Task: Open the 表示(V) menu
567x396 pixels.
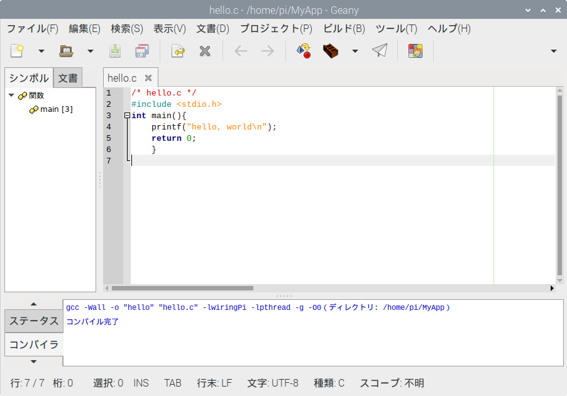Action: (x=170, y=28)
